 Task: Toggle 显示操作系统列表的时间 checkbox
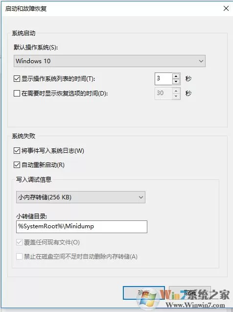click(17, 78)
